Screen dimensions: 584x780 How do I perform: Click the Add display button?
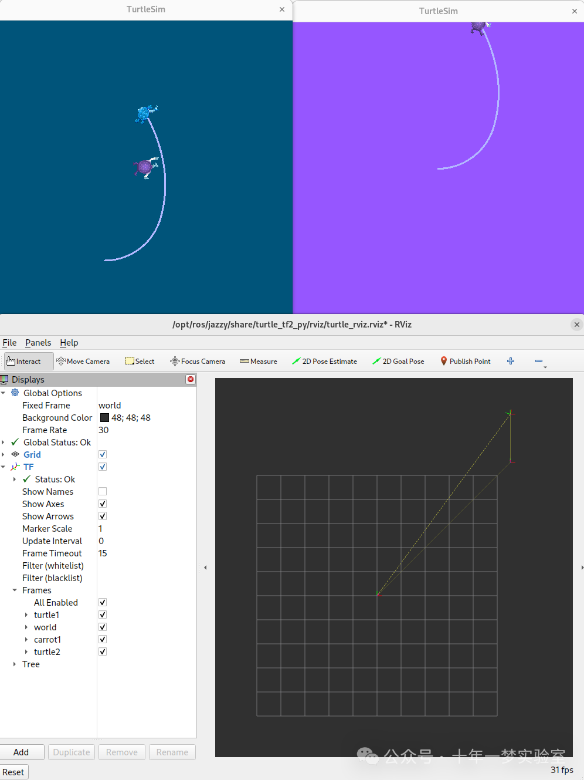click(x=21, y=752)
